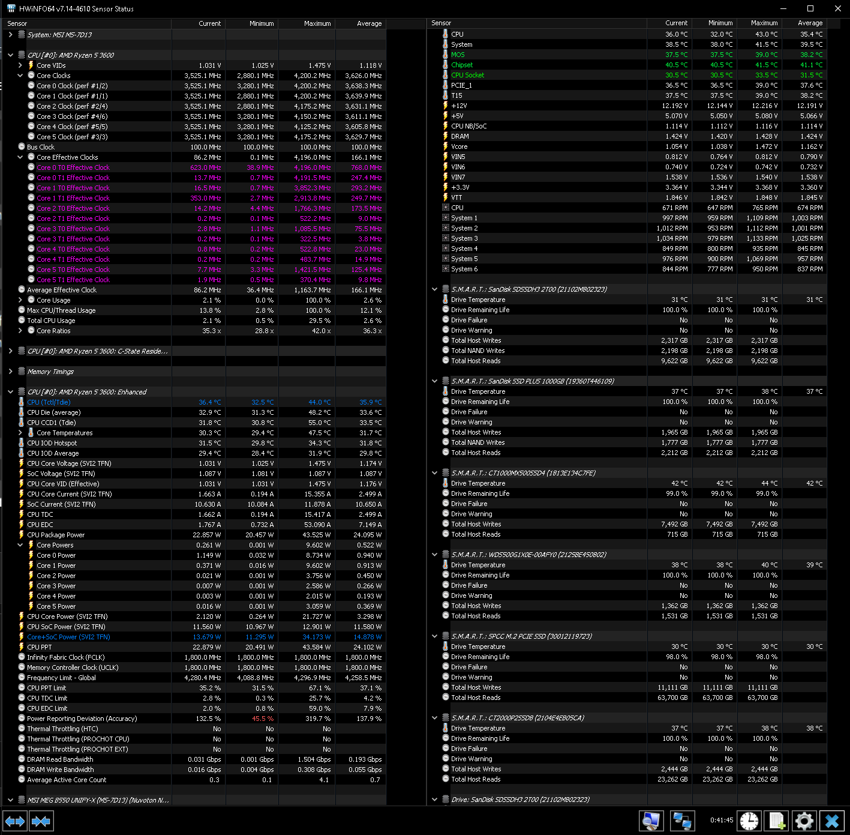Expand the System: MSI MS-7D13 group
The width and height of the screenshot is (850, 835).
(10, 35)
